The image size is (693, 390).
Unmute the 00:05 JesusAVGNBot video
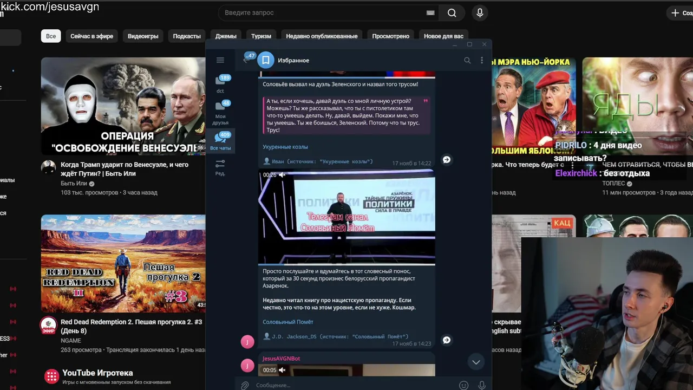coord(282,370)
